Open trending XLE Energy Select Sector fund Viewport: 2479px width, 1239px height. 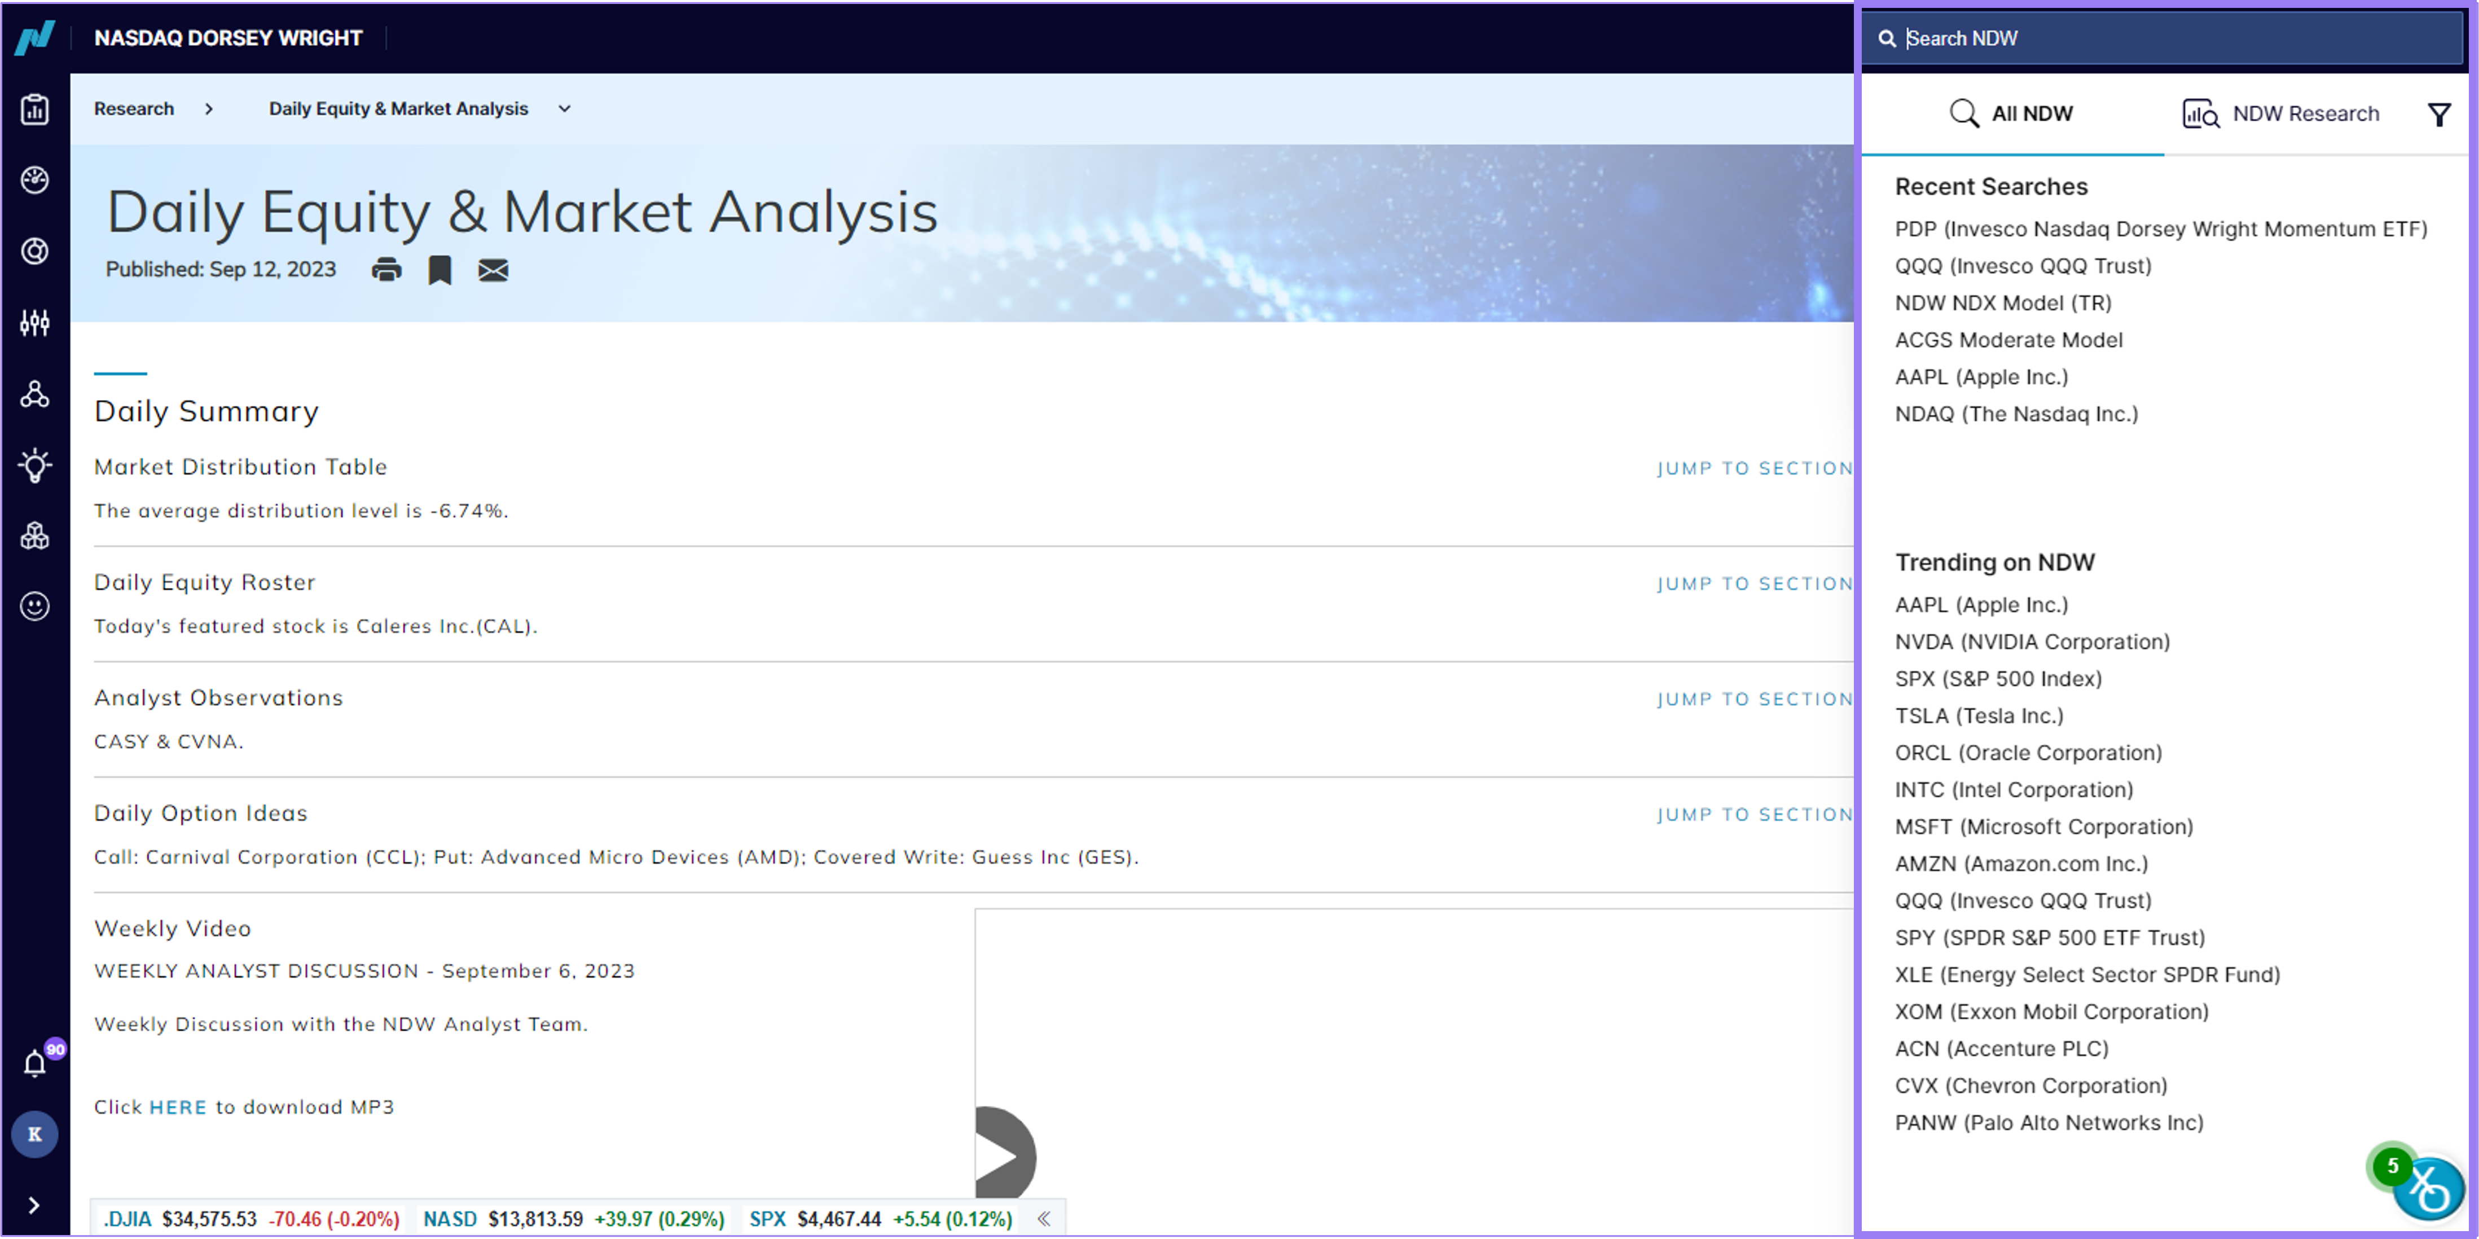coord(2087,975)
